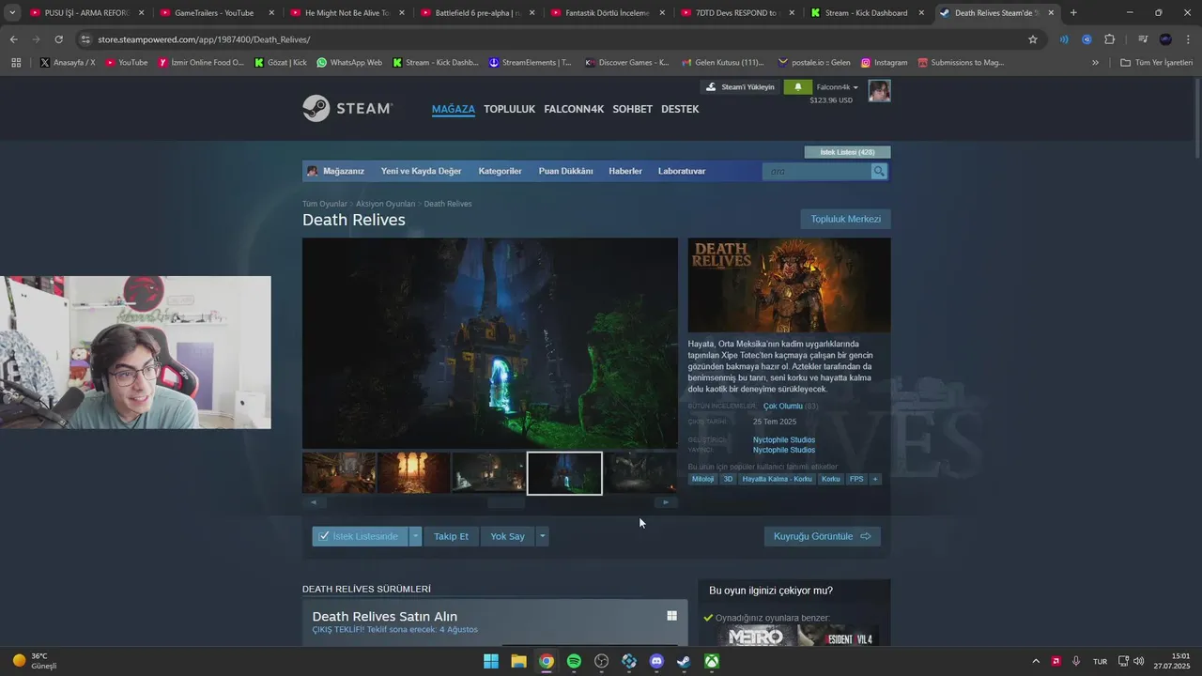Open the File Explorer taskbar icon
Viewport: 1202px width, 676px height.
pos(518,661)
